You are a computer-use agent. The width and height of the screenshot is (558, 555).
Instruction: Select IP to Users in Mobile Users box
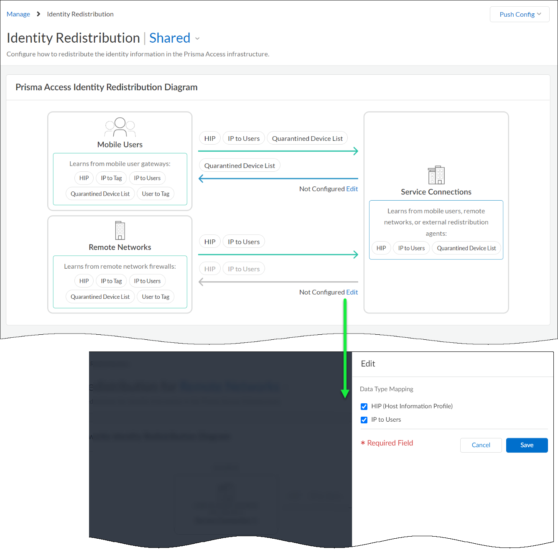(x=147, y=178)
